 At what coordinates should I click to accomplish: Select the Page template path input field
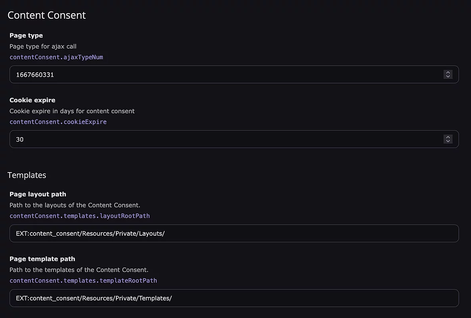tap(234, 298)
